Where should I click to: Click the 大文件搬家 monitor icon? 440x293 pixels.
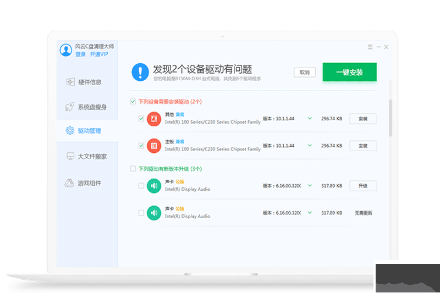click(x=70, y=157)
